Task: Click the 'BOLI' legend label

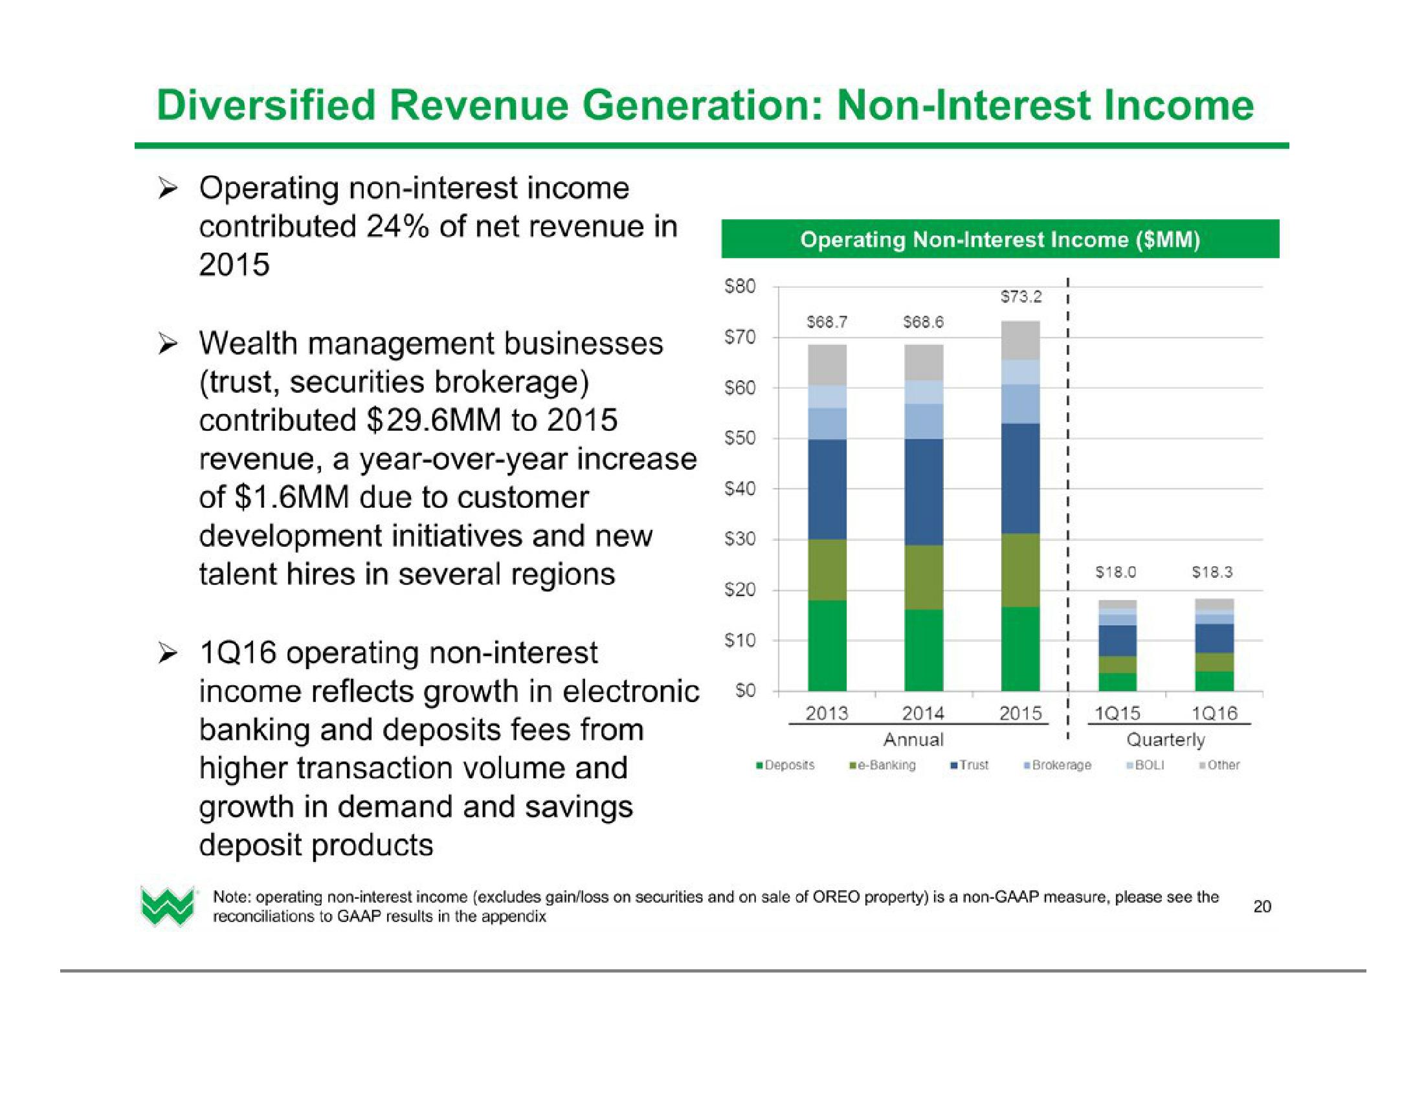Action: click(x=1150, y=765)
